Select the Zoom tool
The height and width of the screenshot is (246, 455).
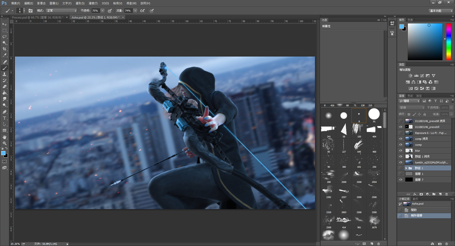click(x=5, y=143)
